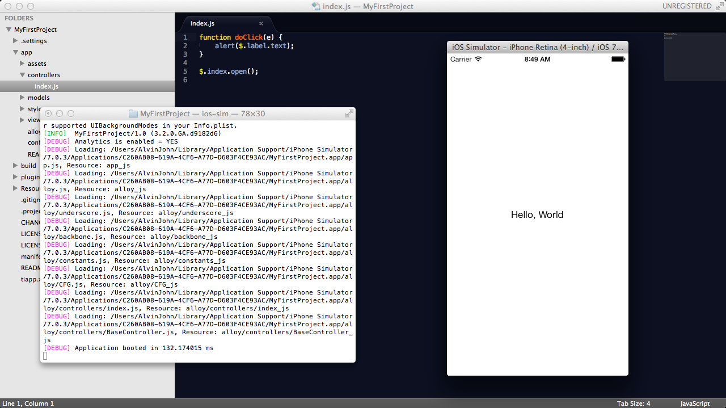Select the .gitignore file in sidebar

point(31,200)
